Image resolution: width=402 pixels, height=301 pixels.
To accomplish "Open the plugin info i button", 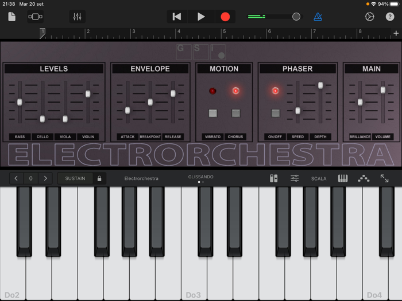I will pos(218,52).
